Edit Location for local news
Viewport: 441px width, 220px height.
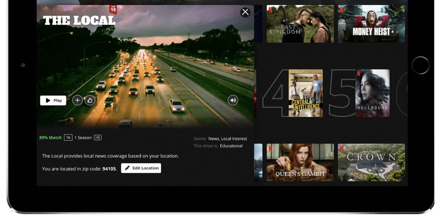141,168
